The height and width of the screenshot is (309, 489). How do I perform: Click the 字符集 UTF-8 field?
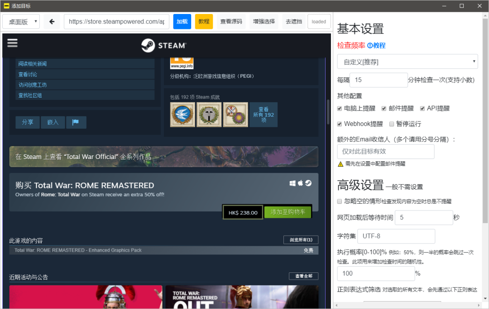396,236
